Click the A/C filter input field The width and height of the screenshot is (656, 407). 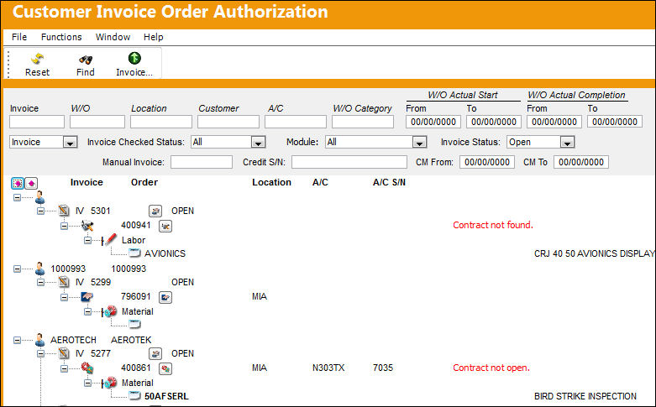coord(296,122)
